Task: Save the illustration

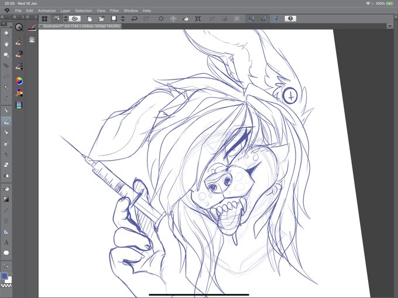Action: tap(114, 19)
